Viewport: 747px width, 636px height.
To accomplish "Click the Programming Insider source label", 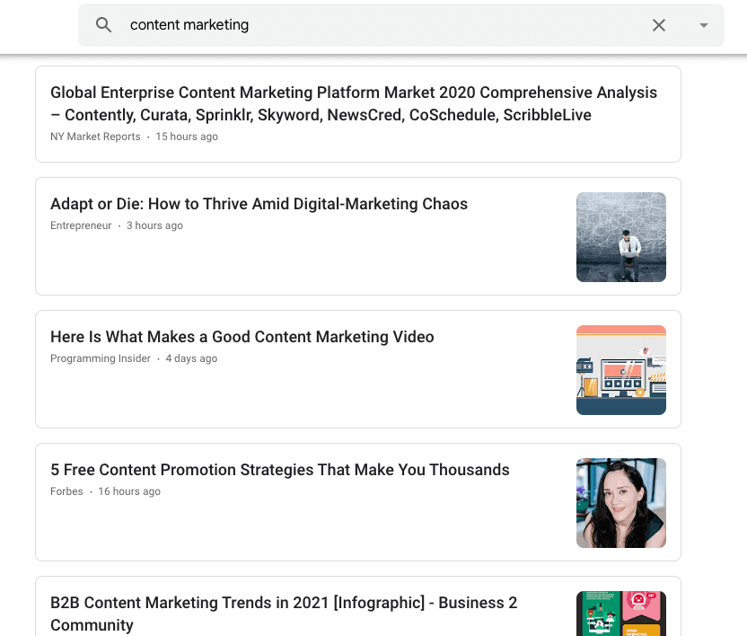I will pyautogui.click(x=101, y=358).
